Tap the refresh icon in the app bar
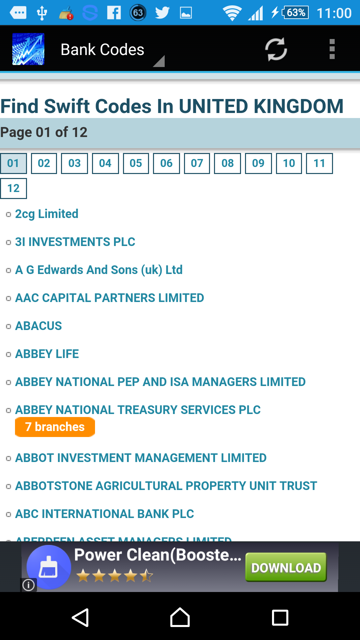 click(x=276, y=49)
